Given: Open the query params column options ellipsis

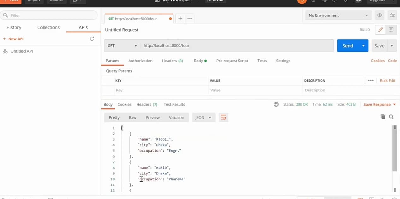Looking at the screenshot, I should [371, 80].
